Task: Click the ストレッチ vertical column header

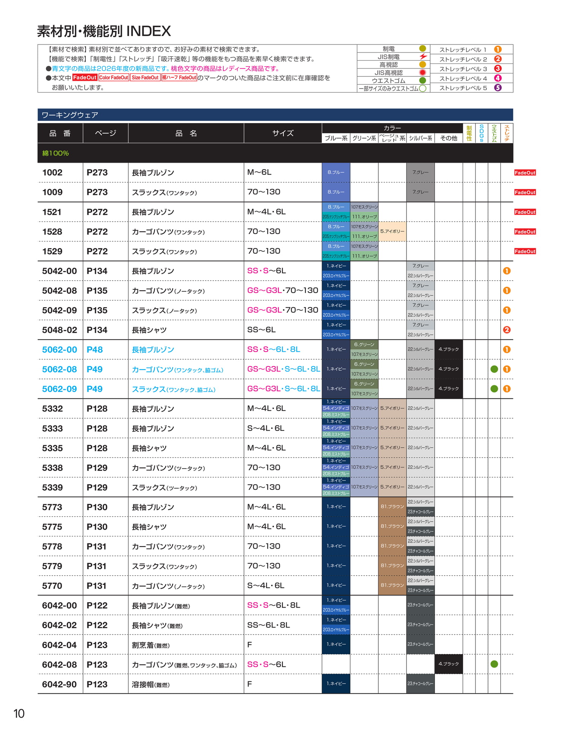Action: (x=507, y=133)
